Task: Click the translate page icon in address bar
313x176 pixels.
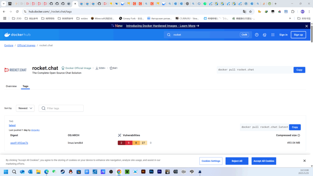Action: pyautogui.click(x=245, y=12)
